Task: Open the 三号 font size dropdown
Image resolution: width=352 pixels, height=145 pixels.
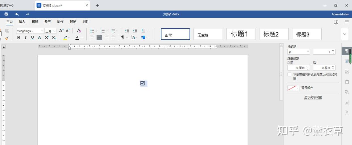Action: [54, 31]
